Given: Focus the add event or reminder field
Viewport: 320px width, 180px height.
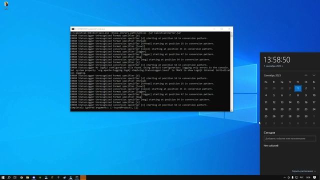Looking at the screenshot, I should 290,138.
